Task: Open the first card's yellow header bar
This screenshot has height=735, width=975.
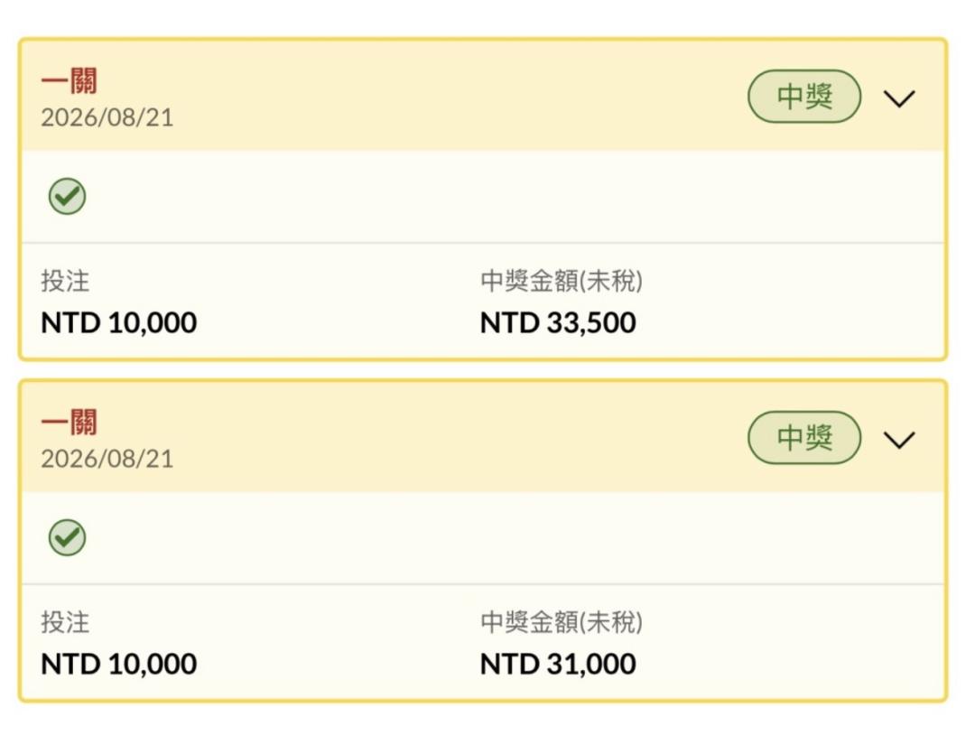Action: click(483, 97)
